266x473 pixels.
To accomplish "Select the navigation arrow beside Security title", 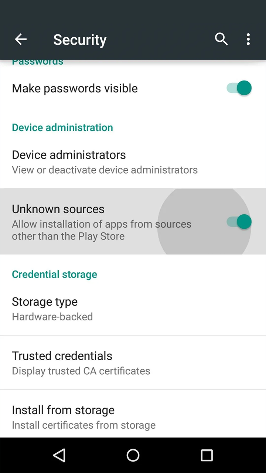I will [x=21, y=39].
